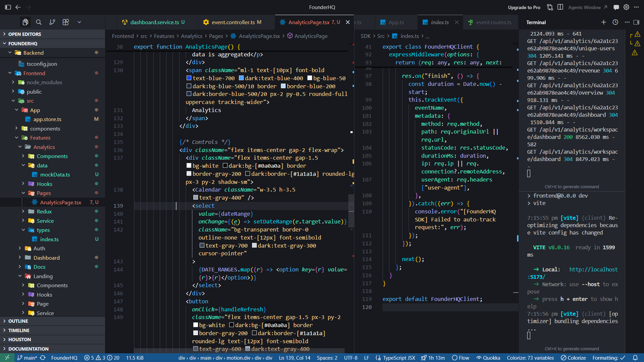Screen dimensions: 644x362
Task: Open the Source Control view icon
Action: 52,22
